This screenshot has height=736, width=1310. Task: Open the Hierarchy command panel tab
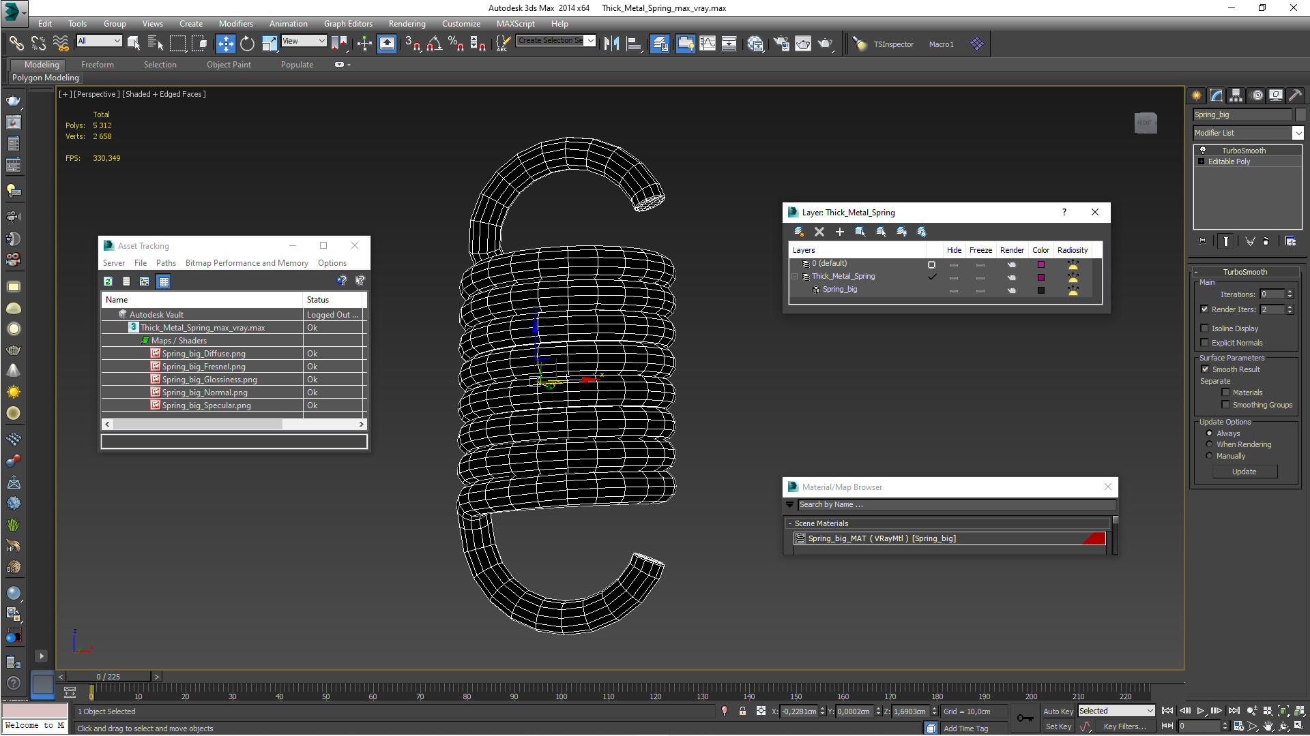click(x=1236, y=95)
